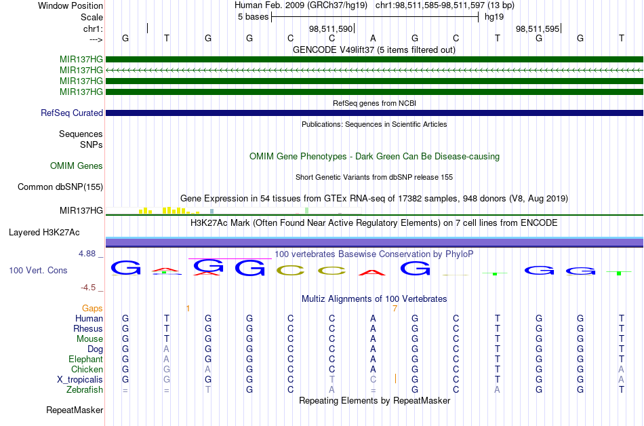Click the ---> sequence direction arrow label
644x426 pixels.
[96, 39]
